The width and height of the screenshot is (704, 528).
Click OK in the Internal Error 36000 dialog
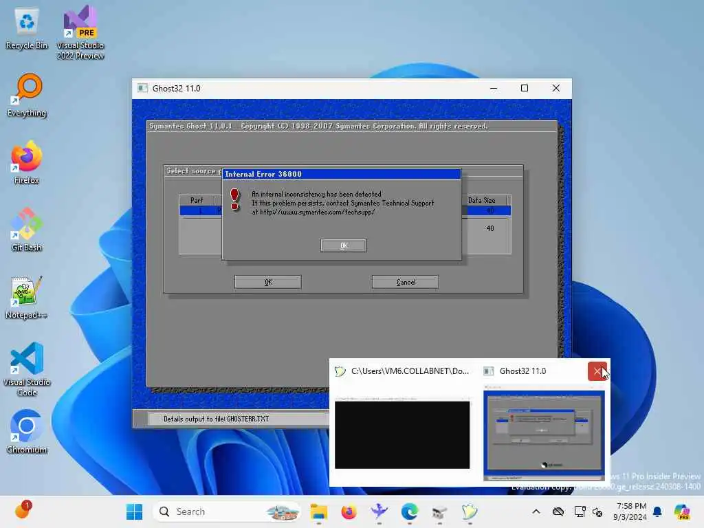[x=344, y=245]
